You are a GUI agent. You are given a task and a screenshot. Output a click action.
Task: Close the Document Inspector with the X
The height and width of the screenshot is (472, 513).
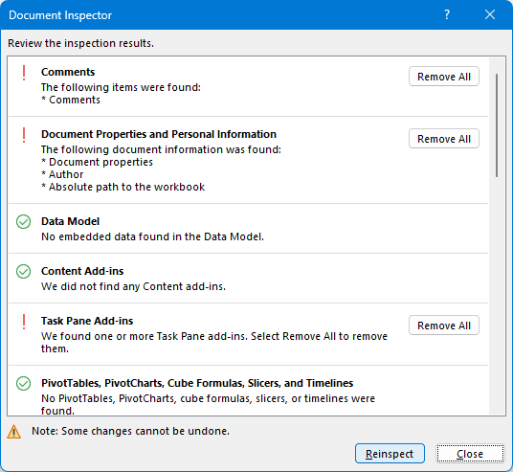[x=490, y=14]
